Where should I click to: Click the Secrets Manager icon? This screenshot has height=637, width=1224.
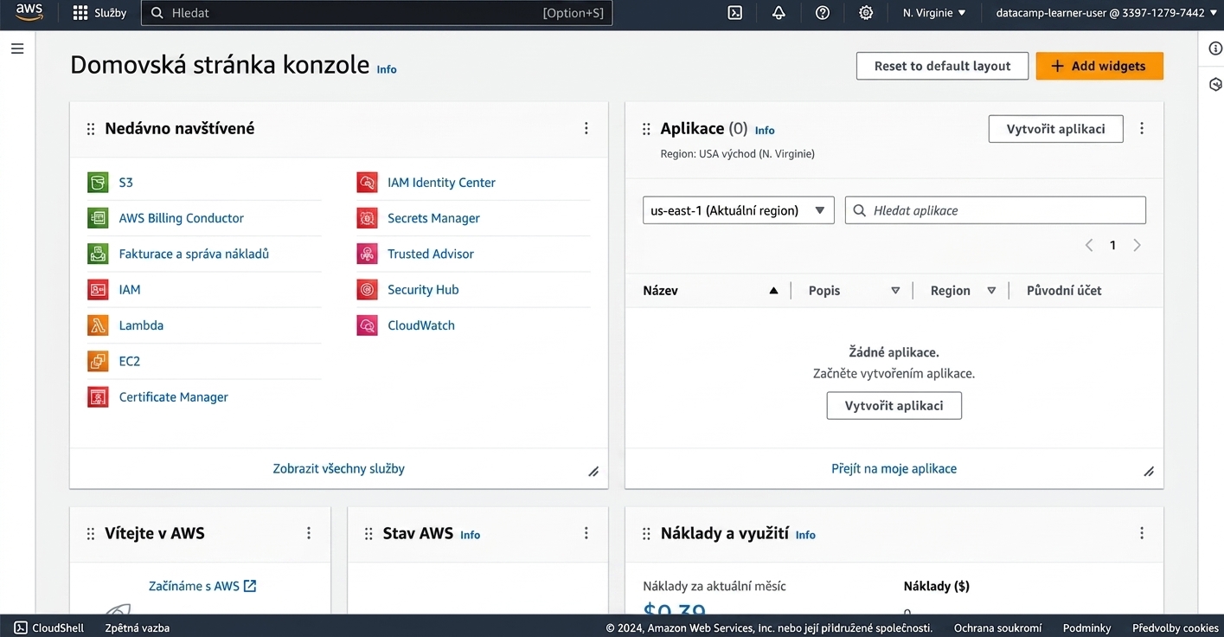(367, 218)
